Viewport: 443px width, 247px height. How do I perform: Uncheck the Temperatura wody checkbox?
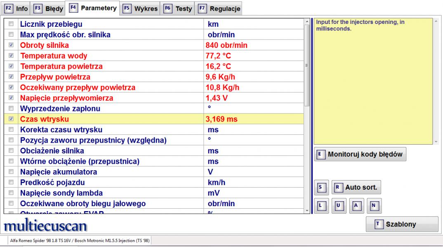11,56
